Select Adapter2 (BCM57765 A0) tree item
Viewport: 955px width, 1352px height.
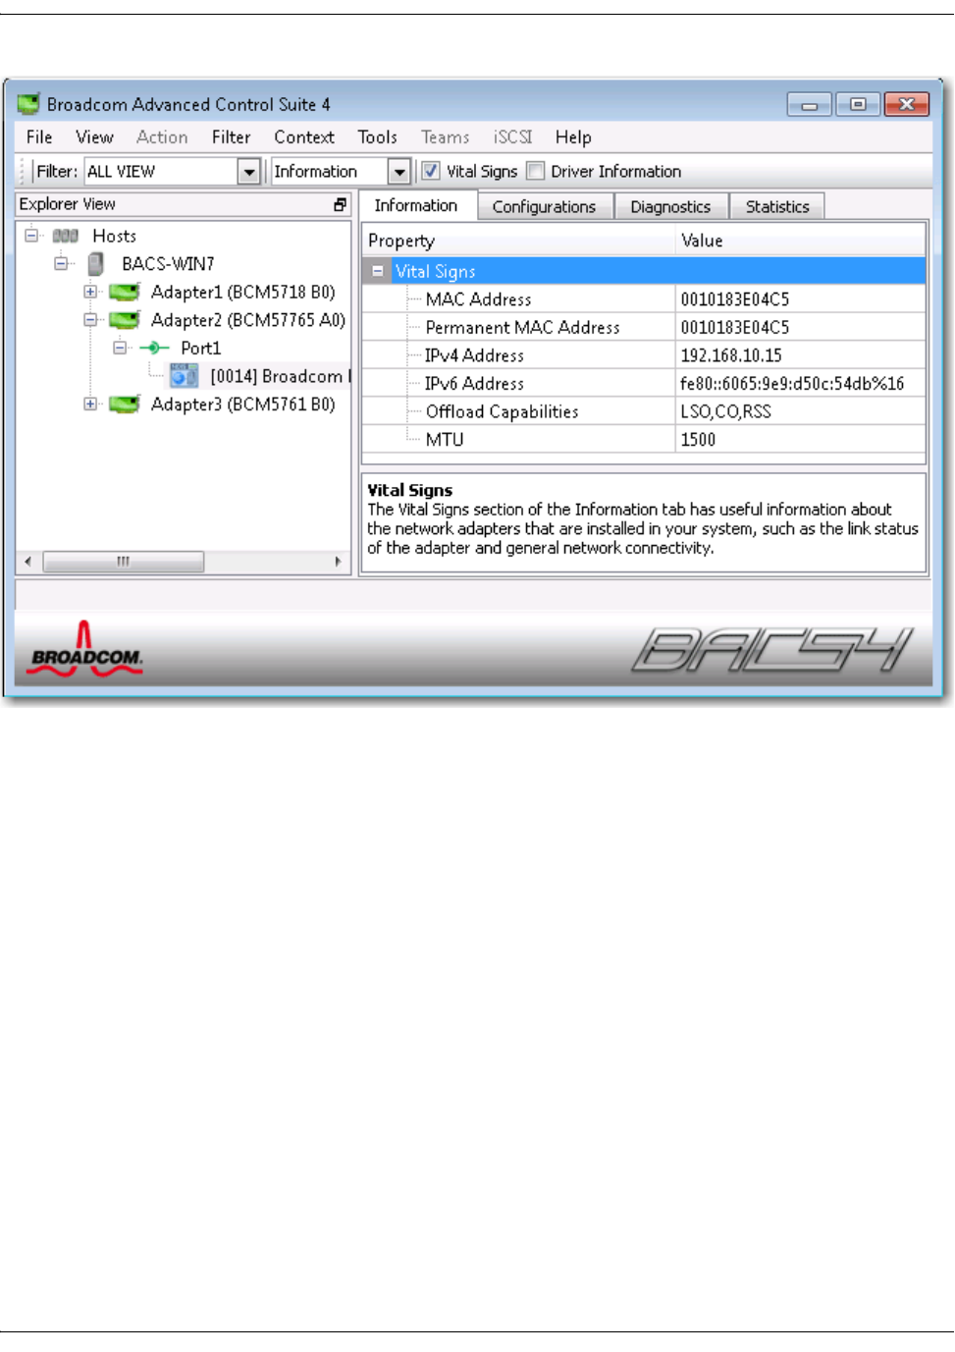248,320
